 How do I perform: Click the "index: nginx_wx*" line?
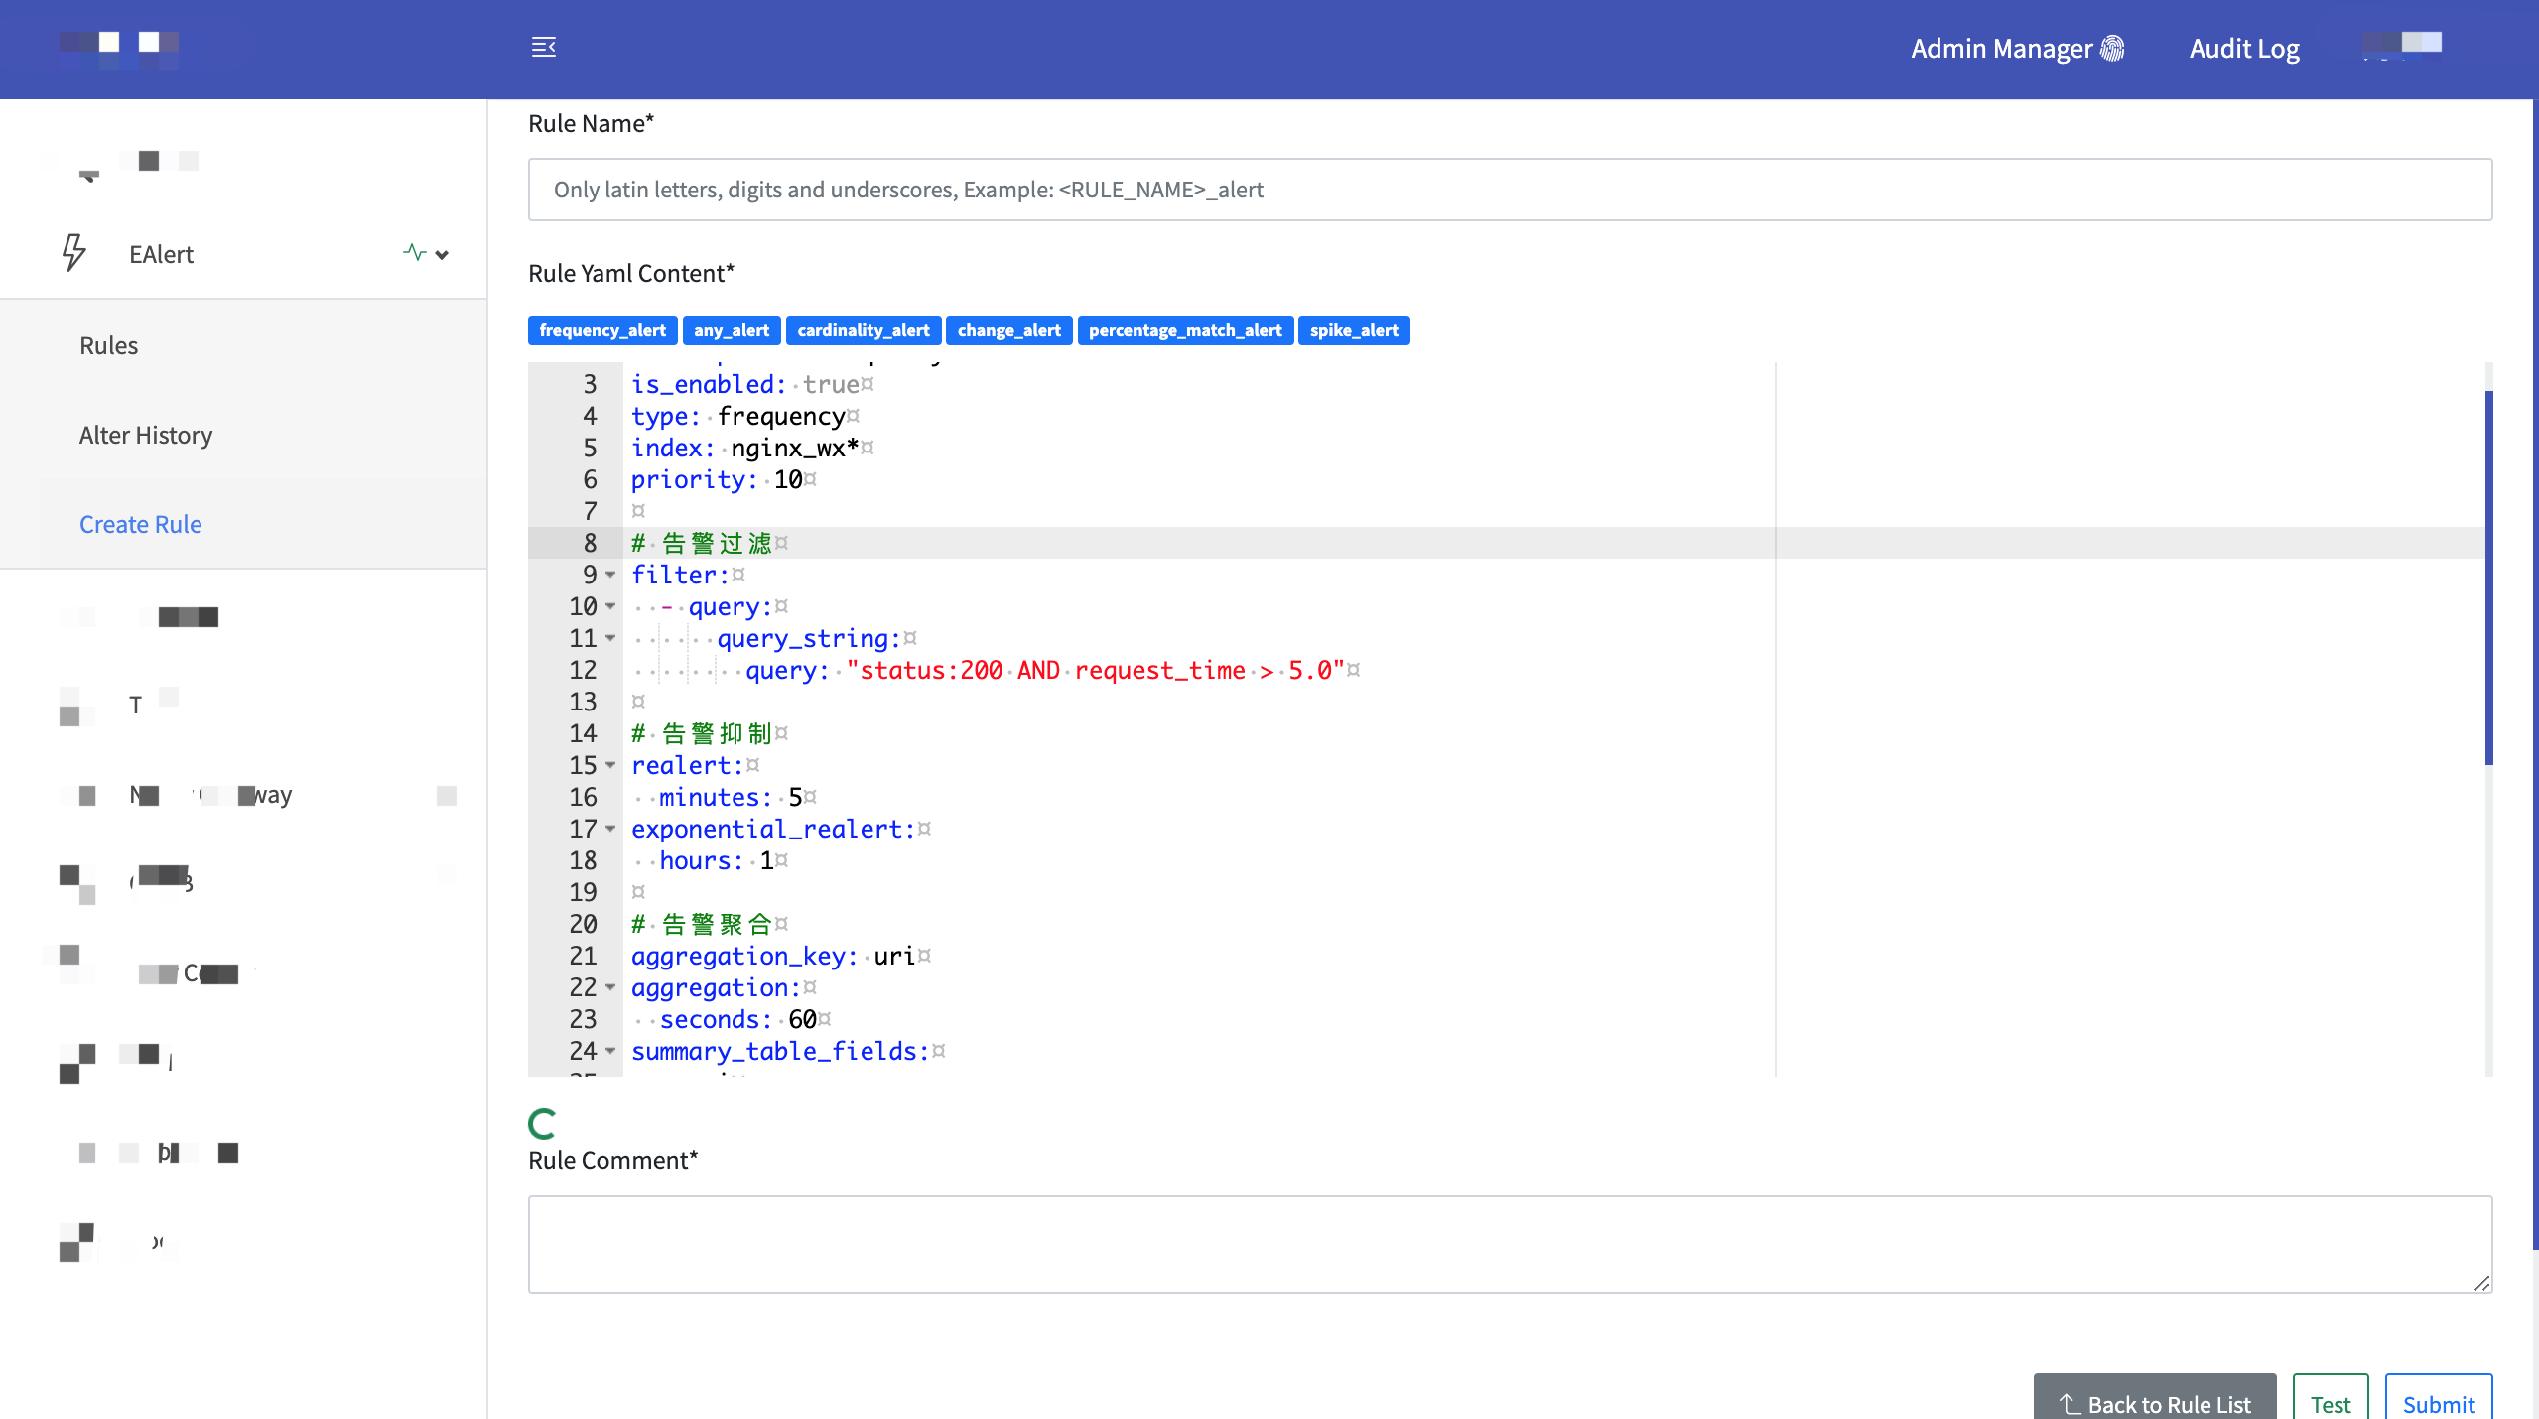click(x=751, y=448)
